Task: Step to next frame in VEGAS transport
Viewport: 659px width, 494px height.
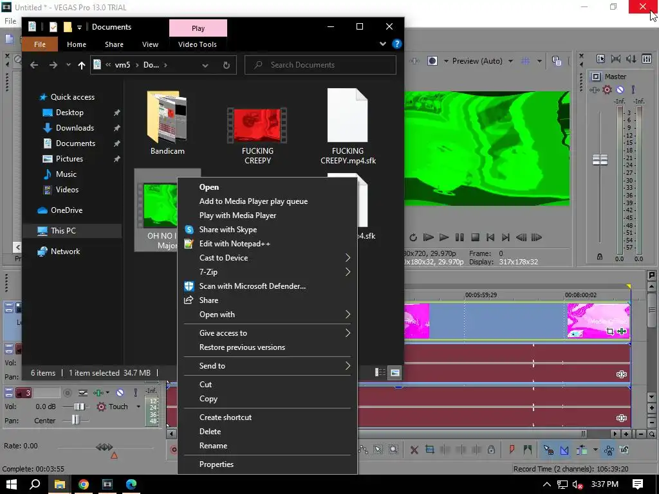Action: pyautogui.click(x=537, y=238)
